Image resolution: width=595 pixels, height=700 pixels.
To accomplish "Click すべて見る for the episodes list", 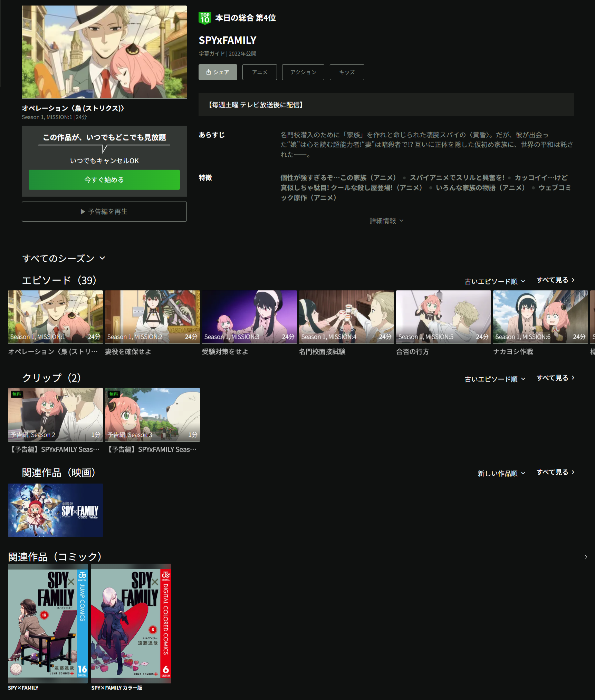I will click(555, 280).
